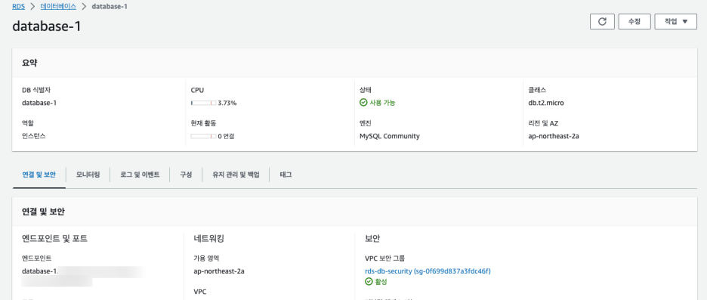This screenshot has height=300, width=707.
Task: Click the 엔드포인트 및 포트 heading
Action: 54,239
